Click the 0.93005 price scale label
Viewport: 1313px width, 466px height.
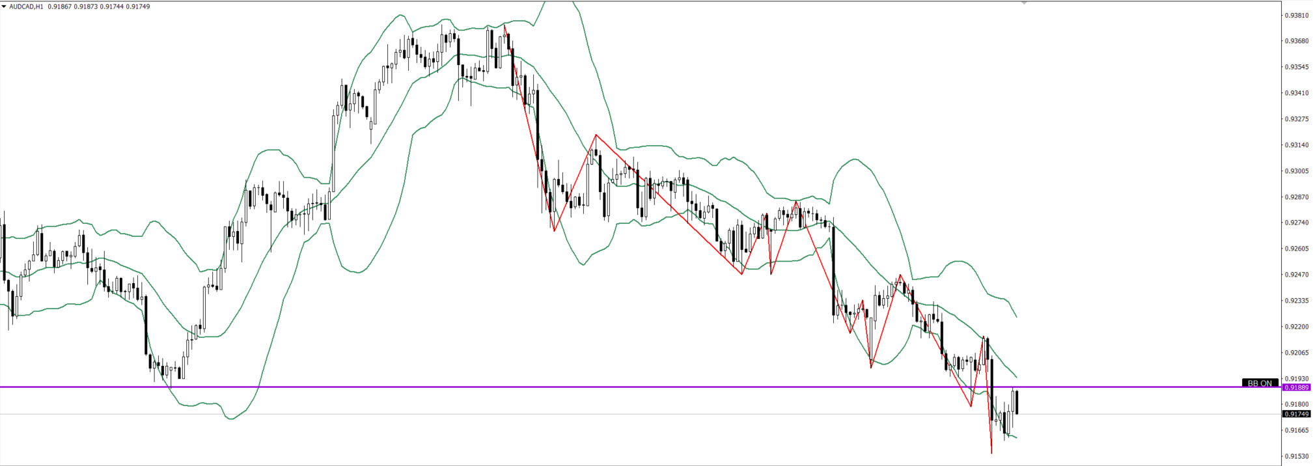[1295, 171]
